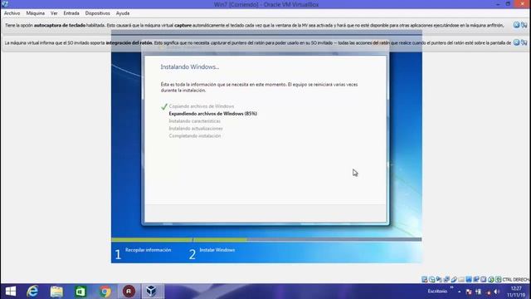The width and height of the screenshot is (531, 299).
Task: Click the hard disk activity status icon
Action: 425,279
